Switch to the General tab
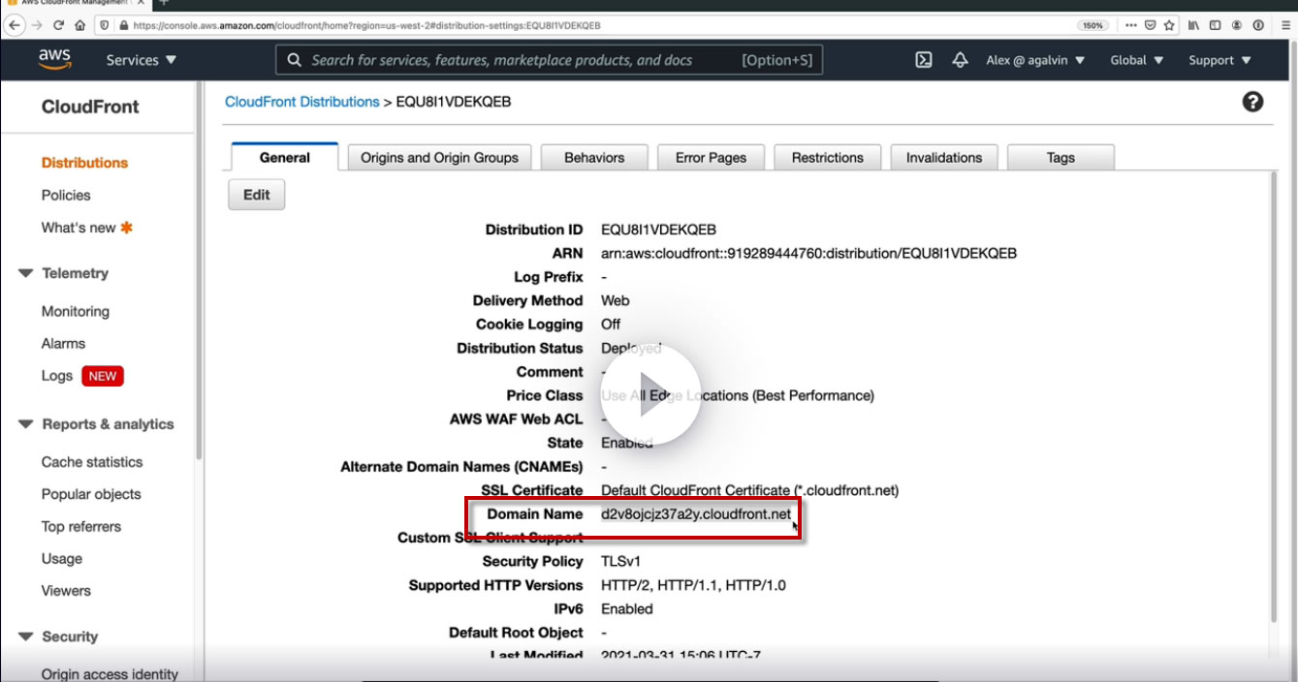 pos(284,157)
